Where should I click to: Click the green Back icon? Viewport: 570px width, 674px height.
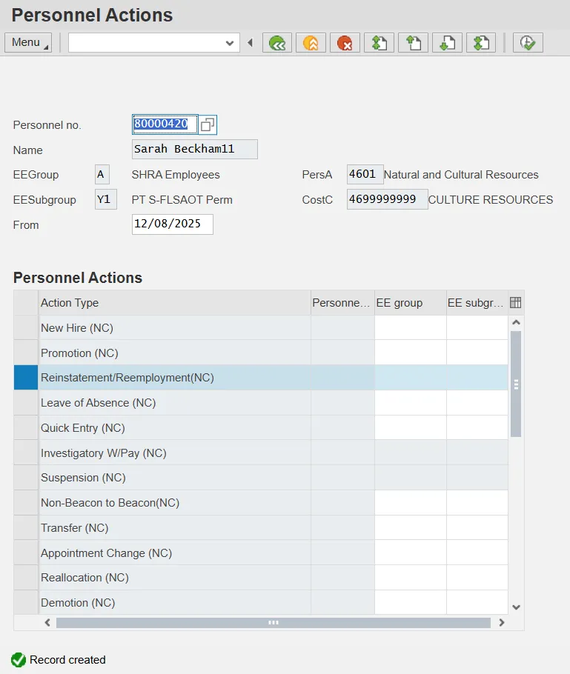(x=277, y=43)
